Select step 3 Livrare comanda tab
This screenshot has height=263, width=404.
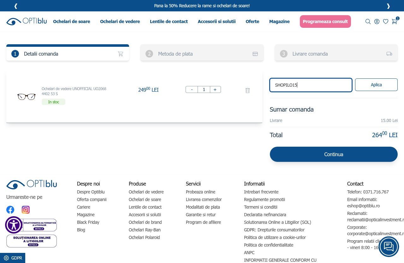(x=336, y=53)
